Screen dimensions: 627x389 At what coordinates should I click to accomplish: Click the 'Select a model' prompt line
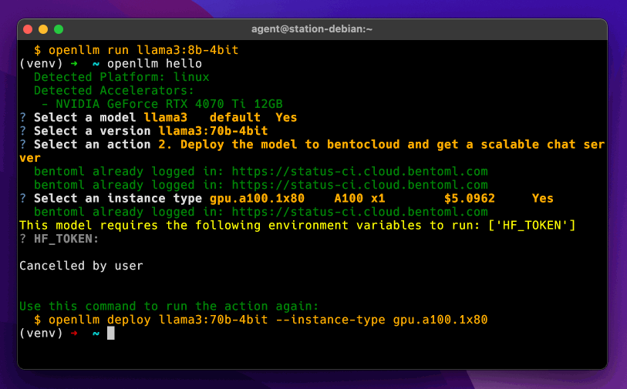point(158,118)
